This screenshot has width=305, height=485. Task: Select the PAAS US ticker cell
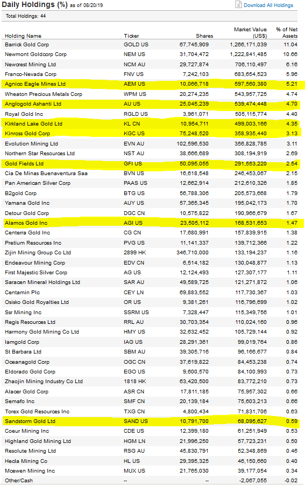coord(136,183)
